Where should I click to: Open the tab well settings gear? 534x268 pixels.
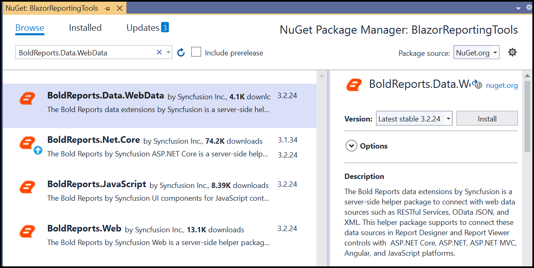(x=529, y=8)
